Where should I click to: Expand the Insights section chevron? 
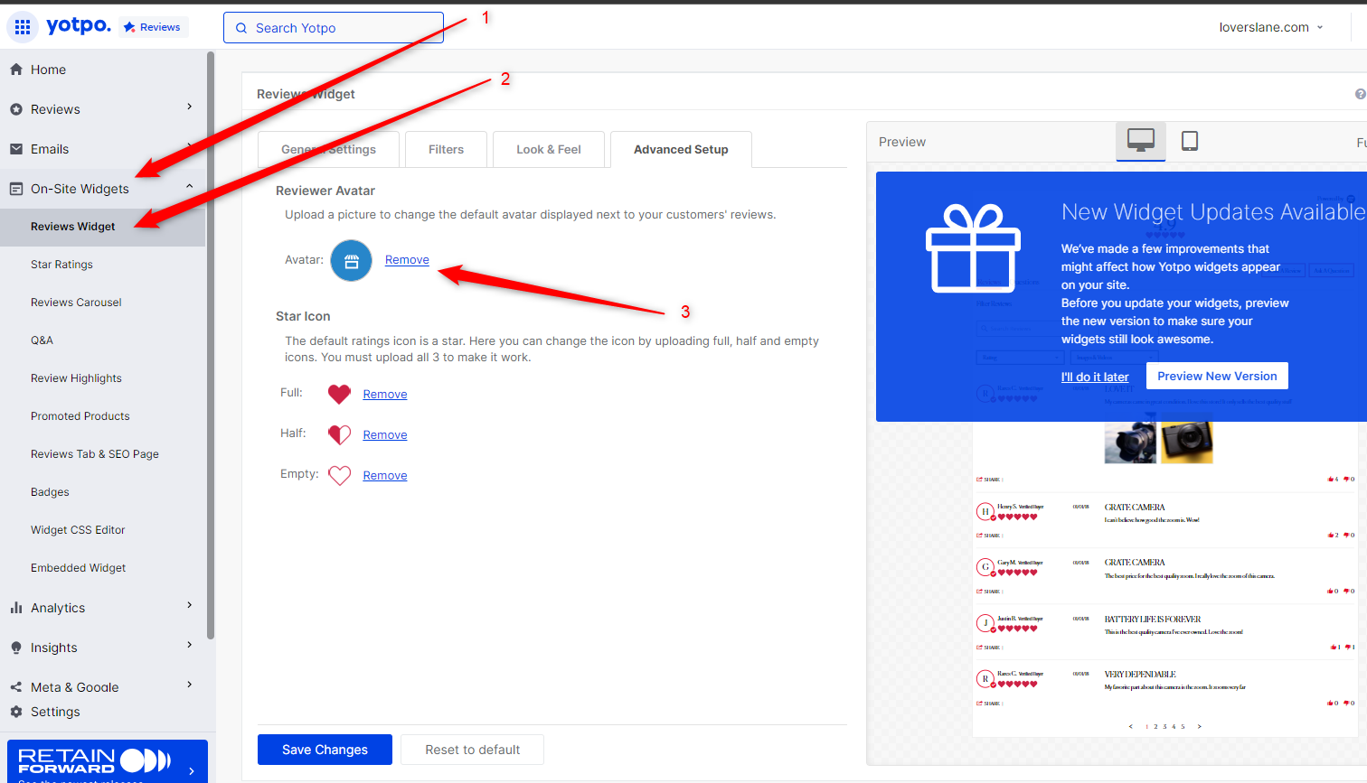tap(190, 645)
